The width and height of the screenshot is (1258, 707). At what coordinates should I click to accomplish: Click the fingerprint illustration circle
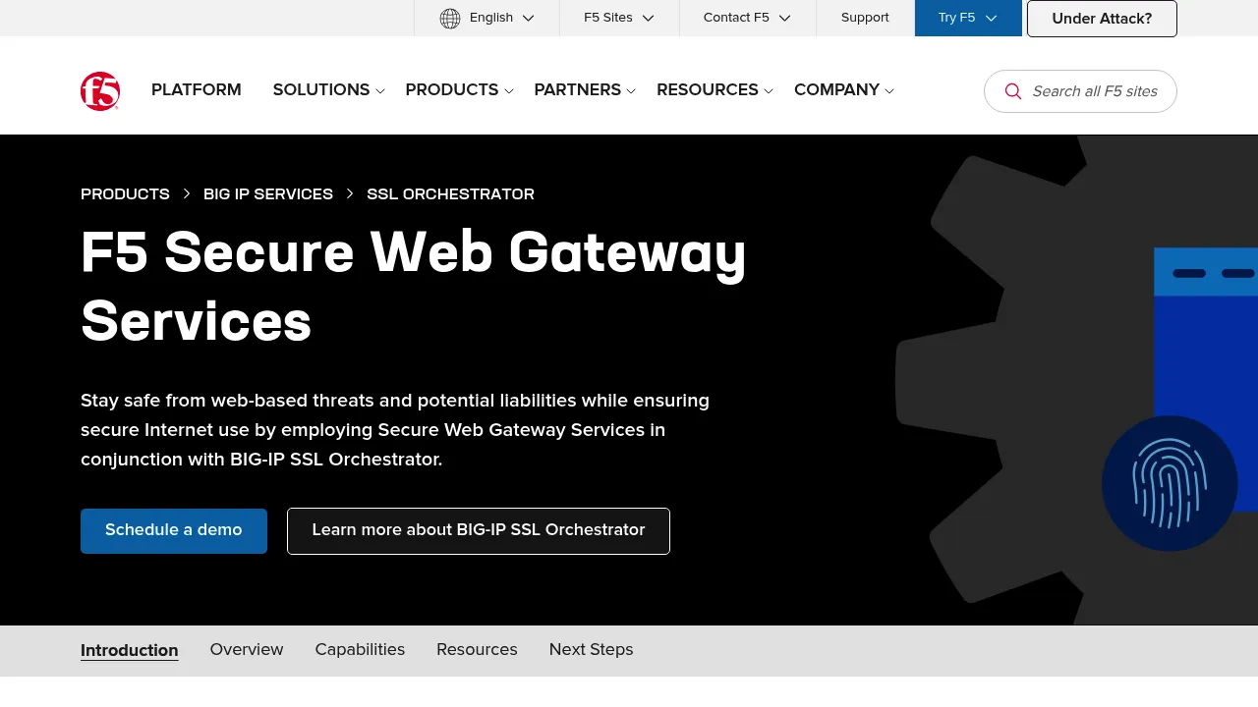[x=1170, y=483]
